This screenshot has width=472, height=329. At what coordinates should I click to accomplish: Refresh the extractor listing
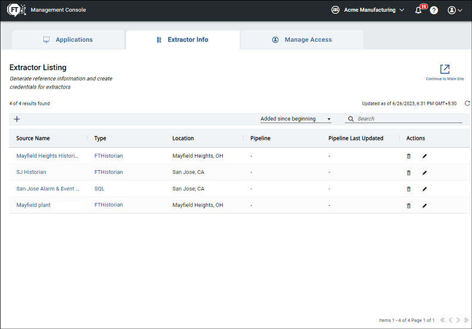467,104
